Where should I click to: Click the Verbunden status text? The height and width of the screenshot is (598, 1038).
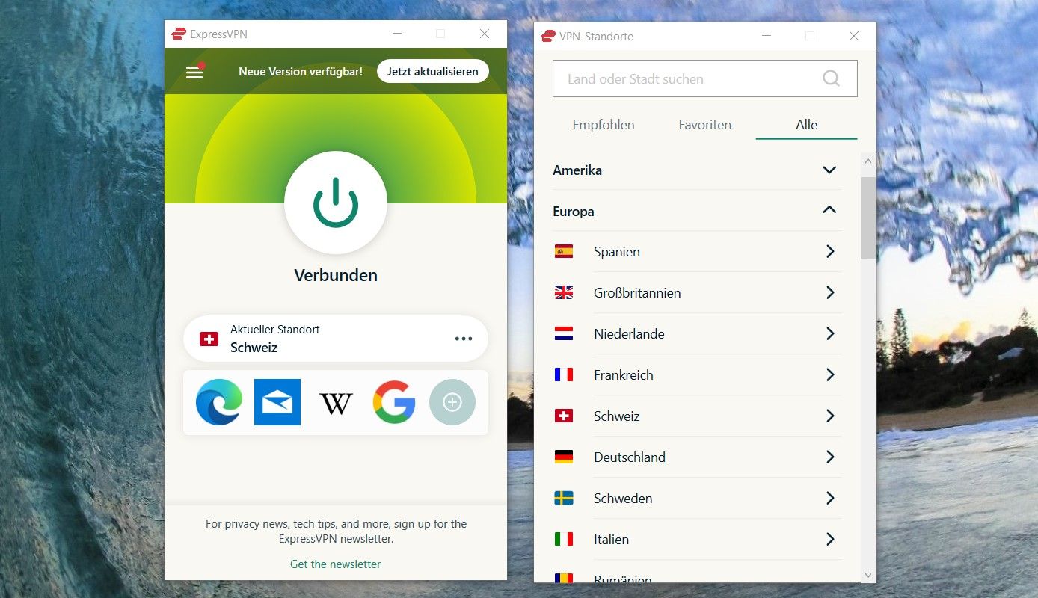click(336, 275)
